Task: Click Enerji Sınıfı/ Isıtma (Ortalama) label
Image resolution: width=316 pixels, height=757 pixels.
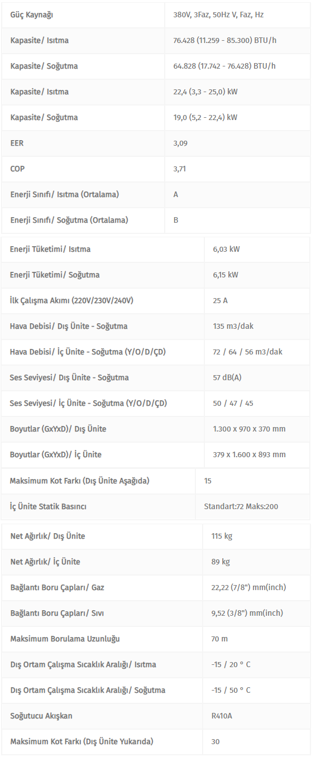Action: (x=65, y=195)
